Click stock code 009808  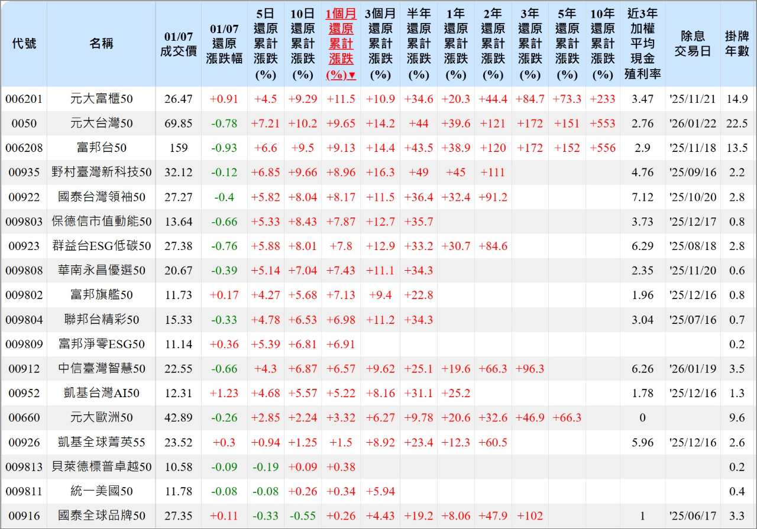[x=24, y=271]
